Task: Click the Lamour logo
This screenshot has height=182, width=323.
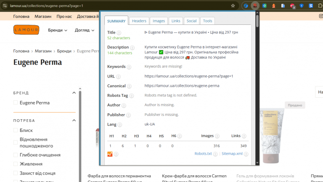Action: tap(26, 30)
